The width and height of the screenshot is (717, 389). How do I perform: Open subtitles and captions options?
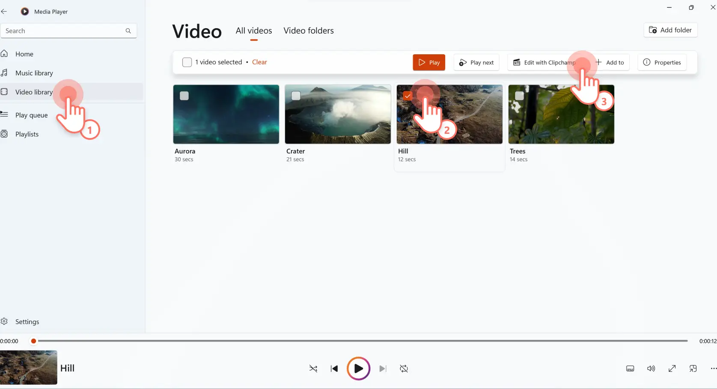(x=630, y=368)
